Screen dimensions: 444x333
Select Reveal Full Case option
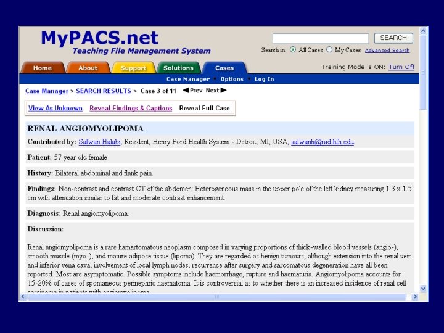[x=205, y=108]
